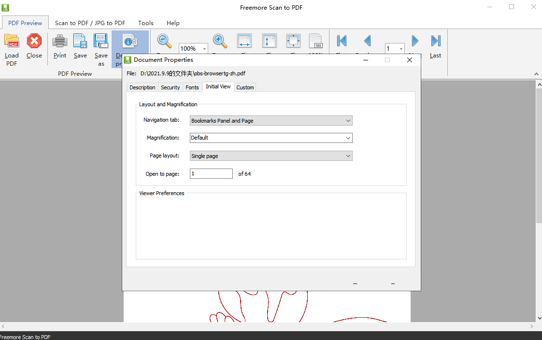This screenshot has width=542, height=340.
Task: Switch to the PDF Preview ribbon tab
Action: (x=25, y=23)
